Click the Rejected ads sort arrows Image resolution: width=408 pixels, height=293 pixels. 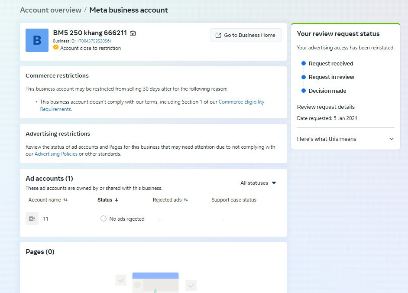tap(186, 200)
